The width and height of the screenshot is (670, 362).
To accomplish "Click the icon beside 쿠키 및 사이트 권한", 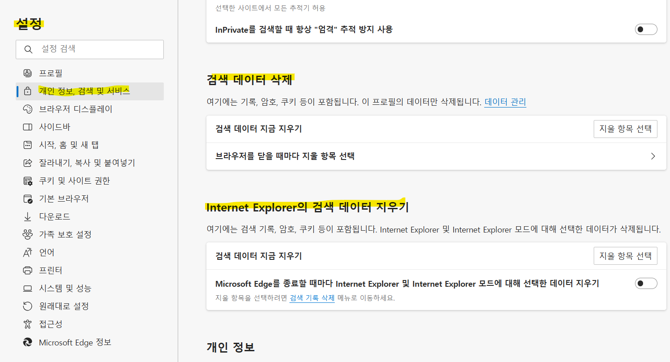I will click(x=27, y=181).
